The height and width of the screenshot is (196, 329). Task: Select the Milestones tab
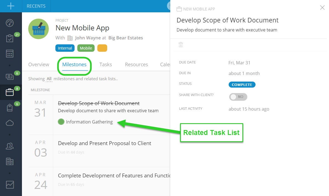[74, 65]
